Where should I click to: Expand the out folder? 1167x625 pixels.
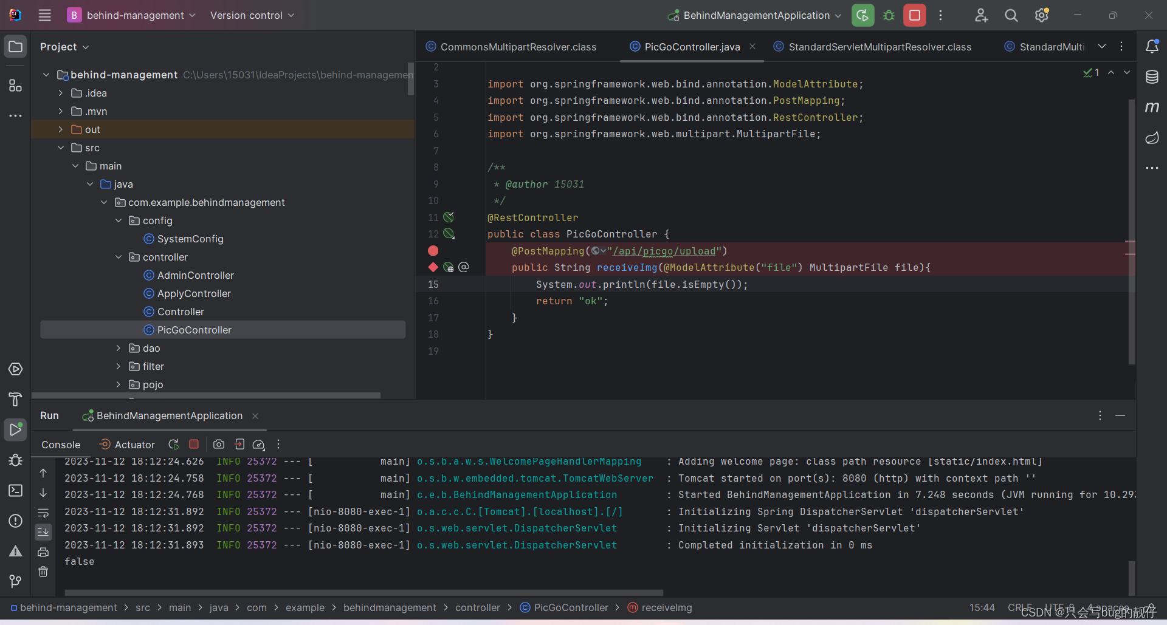tap(60, 129)
